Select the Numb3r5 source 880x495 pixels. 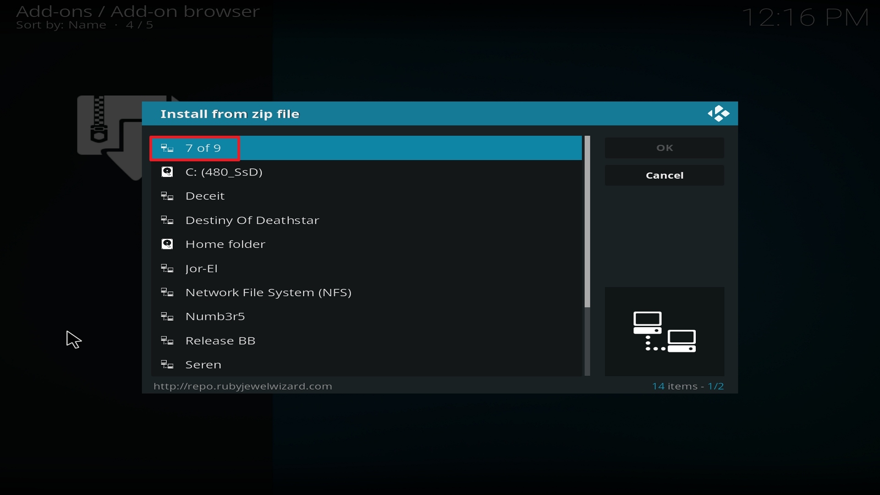(x=367, y=317)
